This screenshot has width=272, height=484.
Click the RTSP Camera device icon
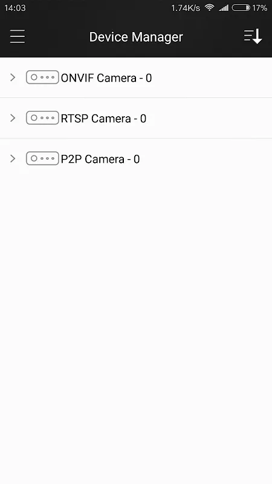coord(42,118)
